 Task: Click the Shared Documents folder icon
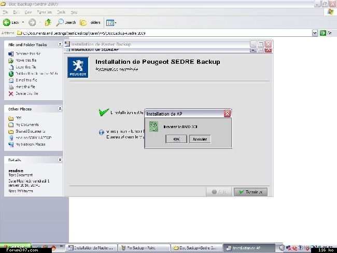click(11, 131)
